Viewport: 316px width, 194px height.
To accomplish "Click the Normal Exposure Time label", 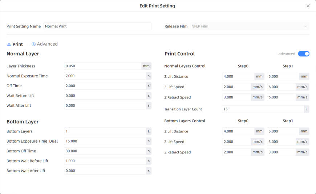I will [x=27, y=76].
